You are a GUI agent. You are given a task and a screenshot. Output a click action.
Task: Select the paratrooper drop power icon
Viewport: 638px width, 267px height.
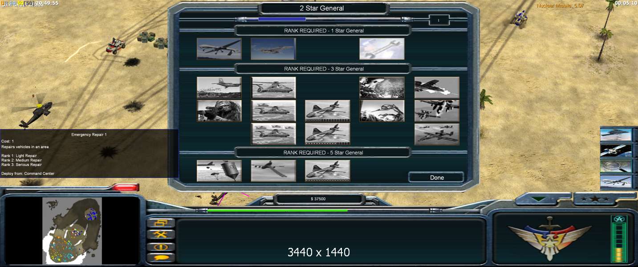tap(382, 110)
